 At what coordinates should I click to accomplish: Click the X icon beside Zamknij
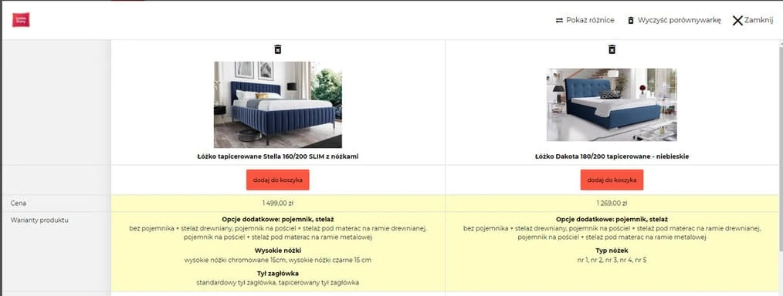tap(737, 21)
